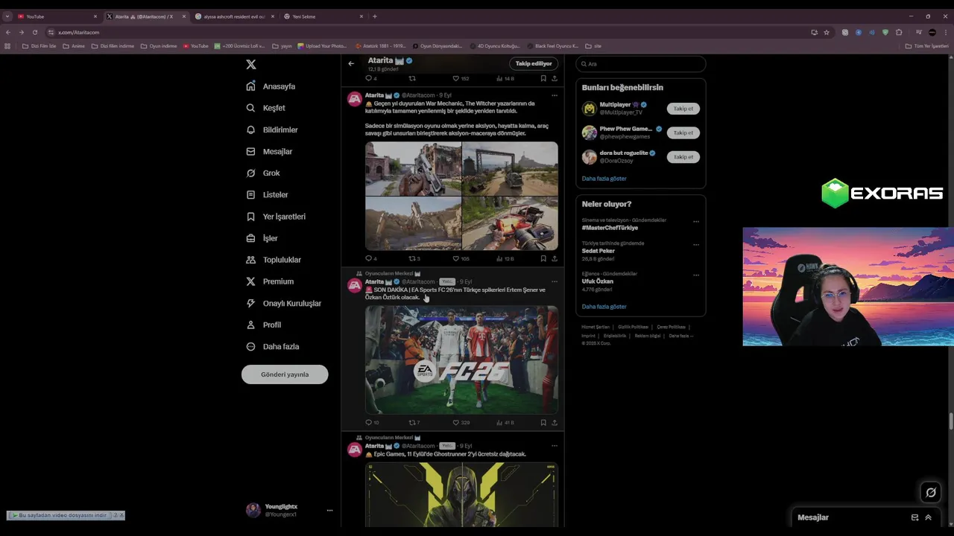Click the Yer İşaretleri bookmark icon
Viewport: 954px width, 536px height.
pyautogui.click(x=250, y=217)
